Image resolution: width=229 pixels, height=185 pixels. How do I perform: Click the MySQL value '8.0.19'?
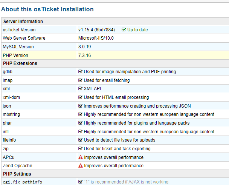click(x=85, y=47)
